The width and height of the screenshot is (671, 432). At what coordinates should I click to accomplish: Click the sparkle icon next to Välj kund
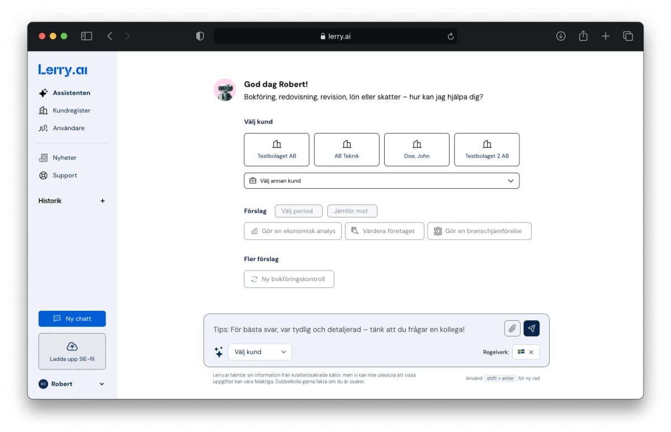pos(218,352)
